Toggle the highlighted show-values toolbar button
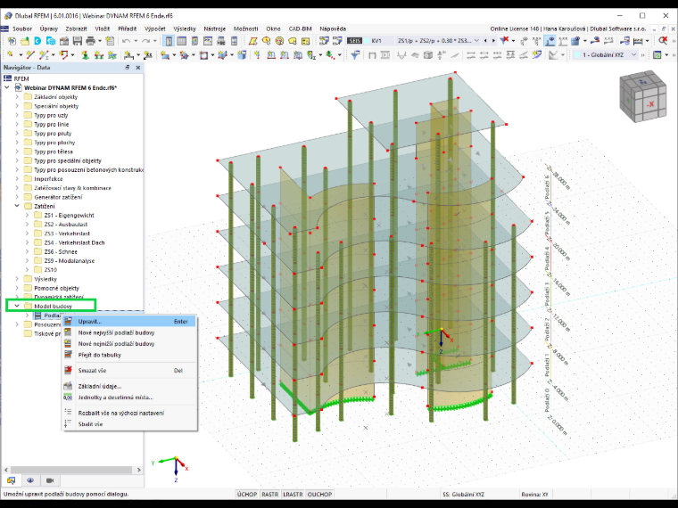678x508 pixels. [550, 41]
